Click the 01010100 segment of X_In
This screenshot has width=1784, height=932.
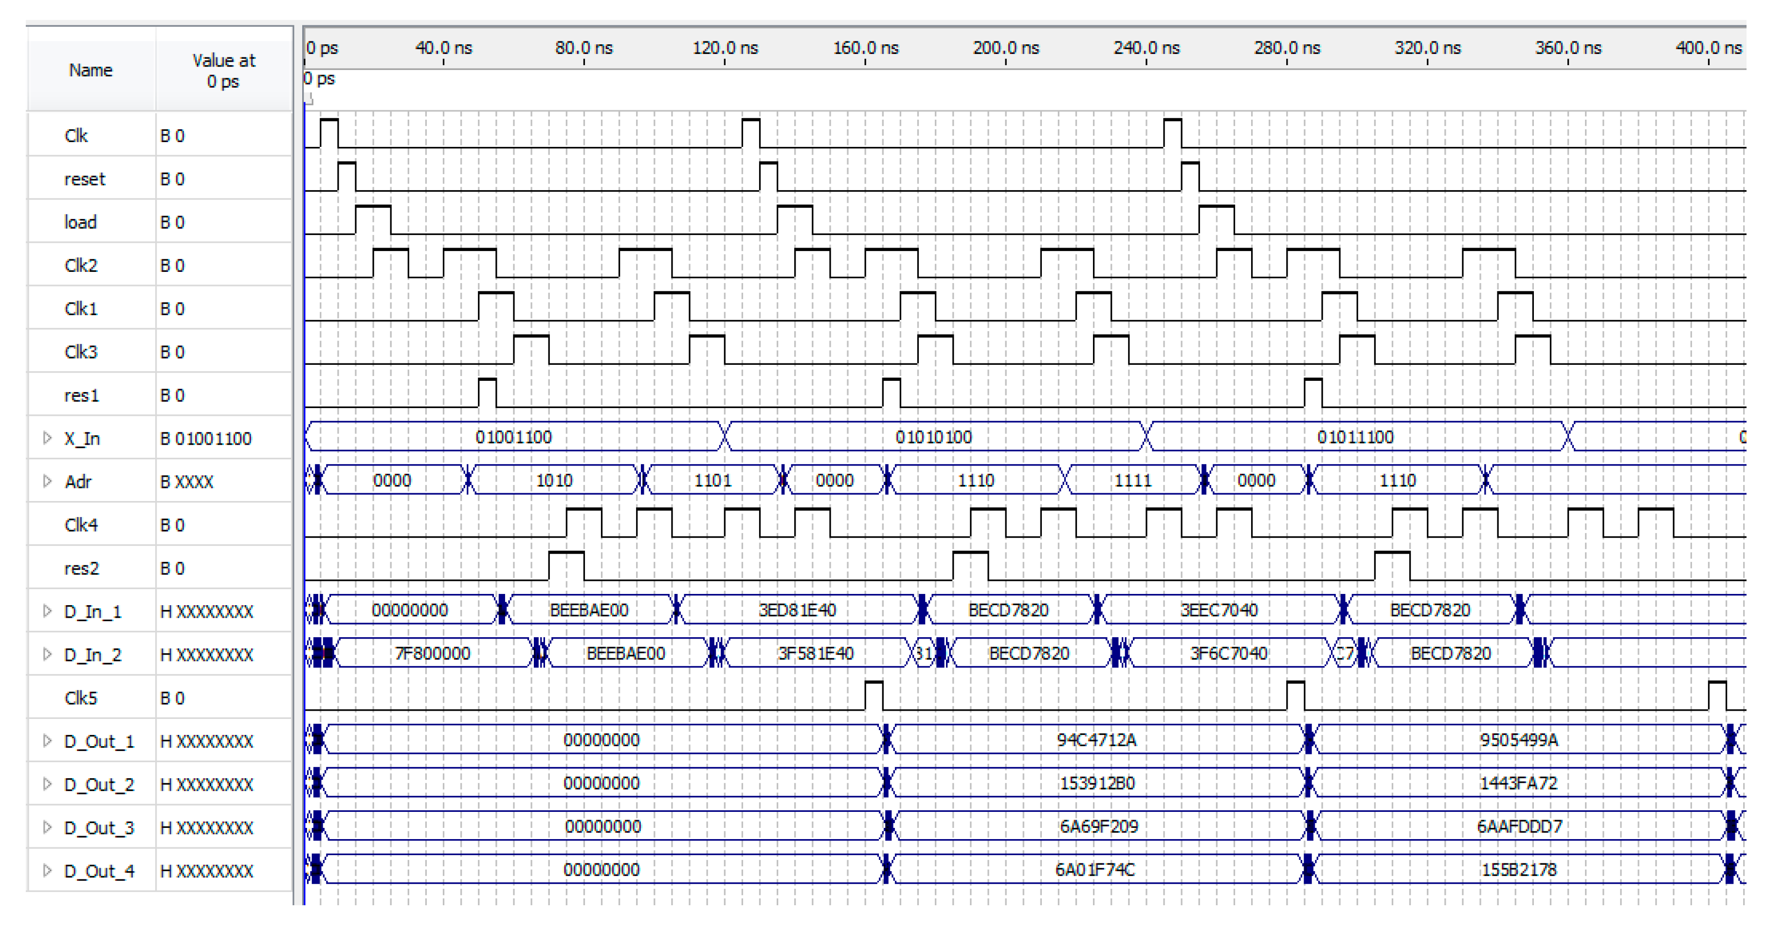tap(933, 438)
